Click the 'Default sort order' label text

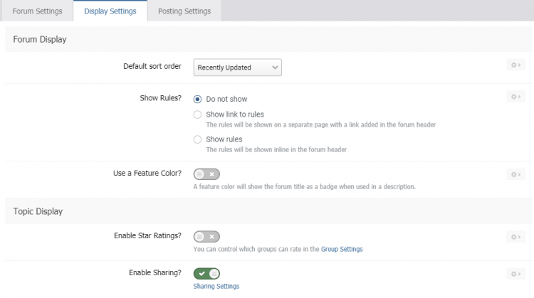click(x=152, y=68)
